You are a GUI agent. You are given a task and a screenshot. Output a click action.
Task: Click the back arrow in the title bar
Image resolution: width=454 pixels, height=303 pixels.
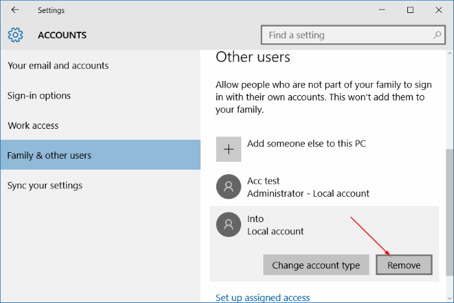tap(15, 10)
